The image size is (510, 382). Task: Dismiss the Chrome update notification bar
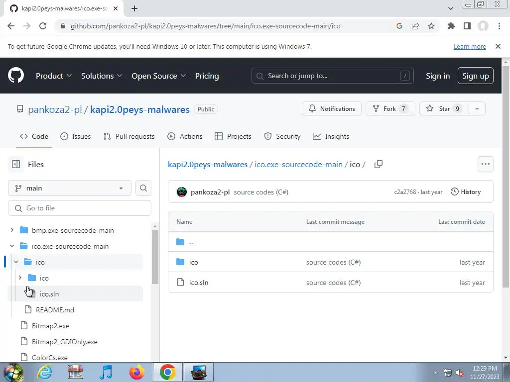coord(498,46)
